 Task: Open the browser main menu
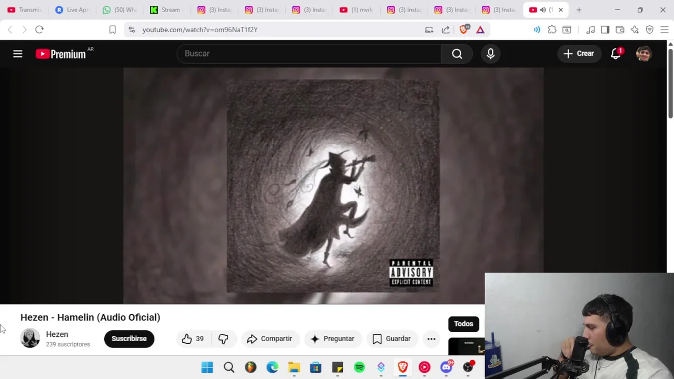click(664, 29)
